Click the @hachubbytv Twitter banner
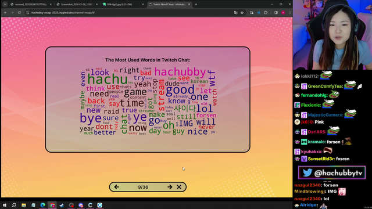The image size is (372, 209). pyautogui.click(x=332, y=173)
